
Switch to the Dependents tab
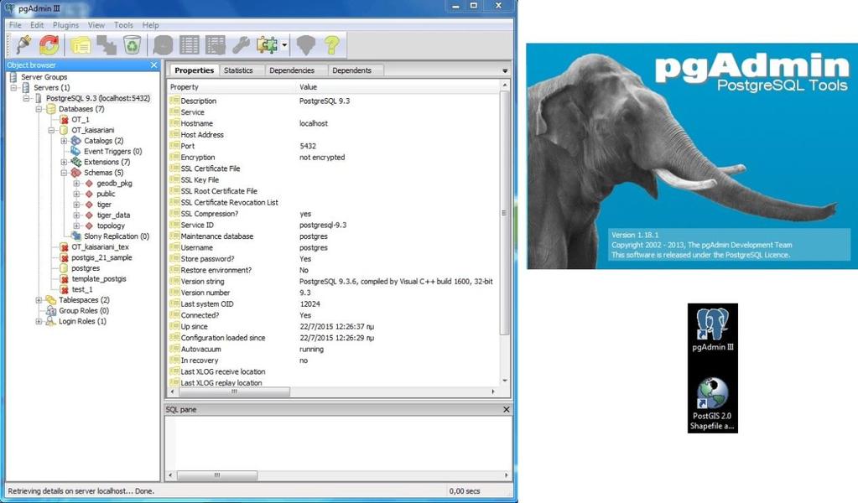point(352,70)
